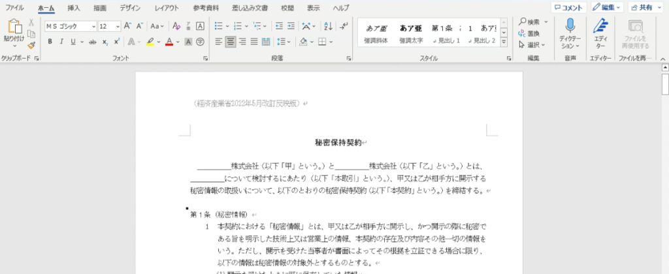Image resolution: width=669 pixels, height=274 pixels.
Task: Toggle Bold formatting
Action: pyautogui.click(x=50, y=41)
